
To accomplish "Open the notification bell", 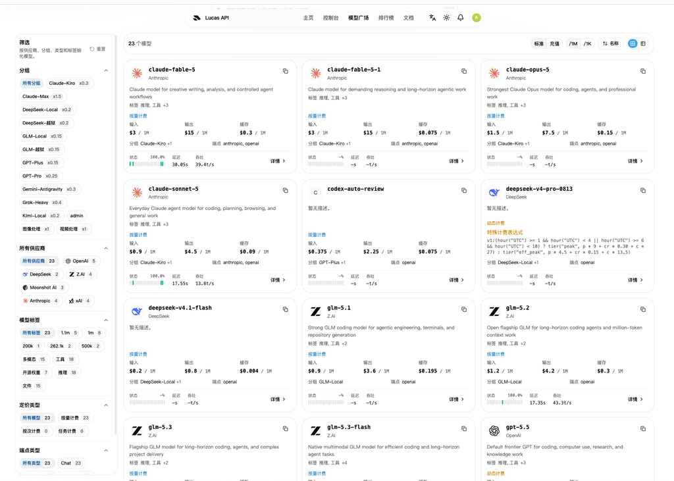I will point(460,18).
